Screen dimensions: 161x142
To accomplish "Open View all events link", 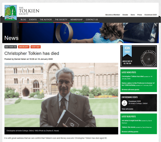I will click(127, 109).
